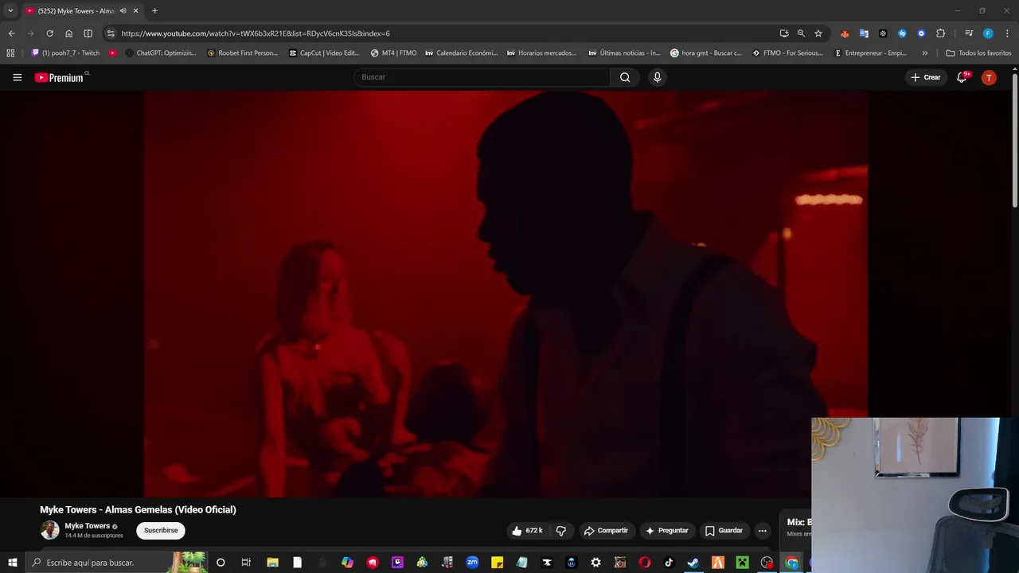The height and width of the screenshot is (573, 1019).
Task: Open the Windows Start menu
Action: pos(12,563)
